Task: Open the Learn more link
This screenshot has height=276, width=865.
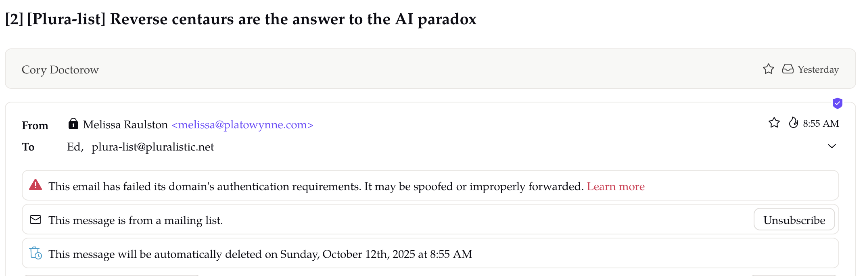Action: [616, 186]
